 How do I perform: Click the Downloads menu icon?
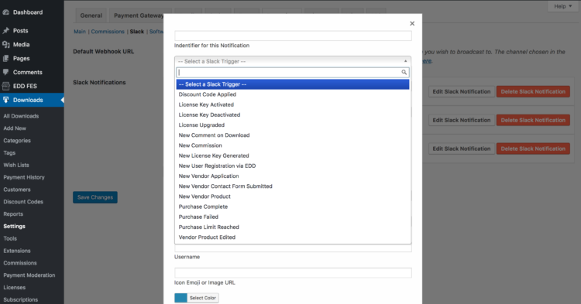5,100
